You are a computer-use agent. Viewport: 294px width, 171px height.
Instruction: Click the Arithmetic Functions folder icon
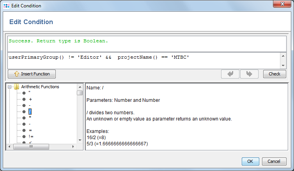point(17,87)
